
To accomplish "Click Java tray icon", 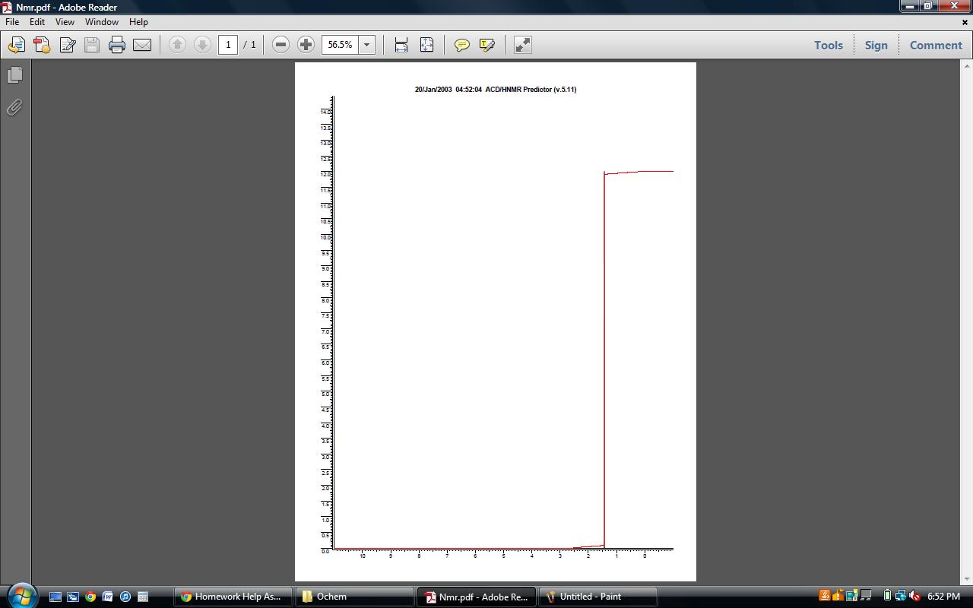I will click(x=824, y=597).
